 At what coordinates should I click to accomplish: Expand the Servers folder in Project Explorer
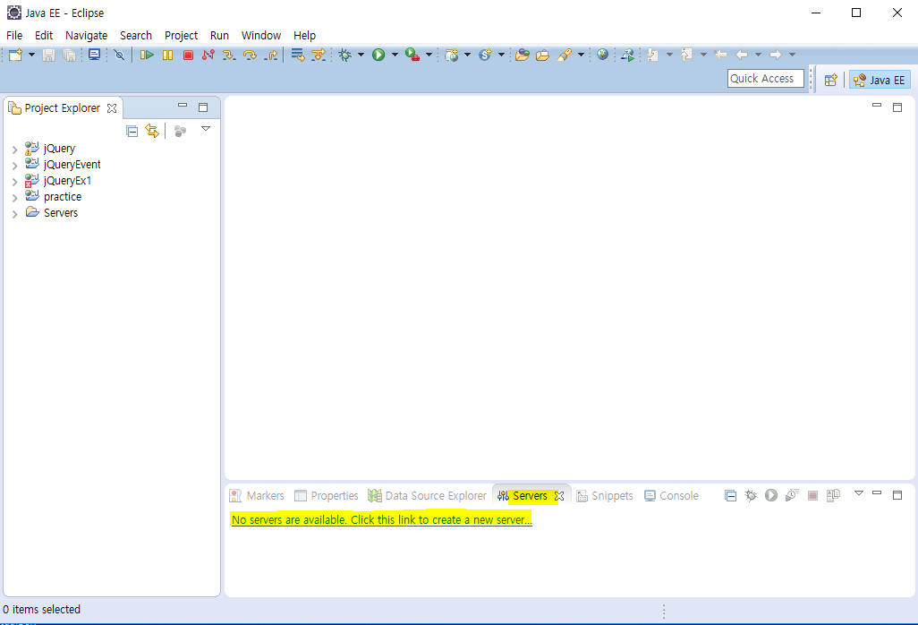pyautogui.click(x=14, y=212)
